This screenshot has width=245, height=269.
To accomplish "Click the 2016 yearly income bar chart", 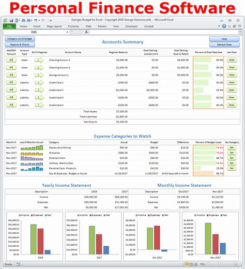I will [x=35, y=236].
